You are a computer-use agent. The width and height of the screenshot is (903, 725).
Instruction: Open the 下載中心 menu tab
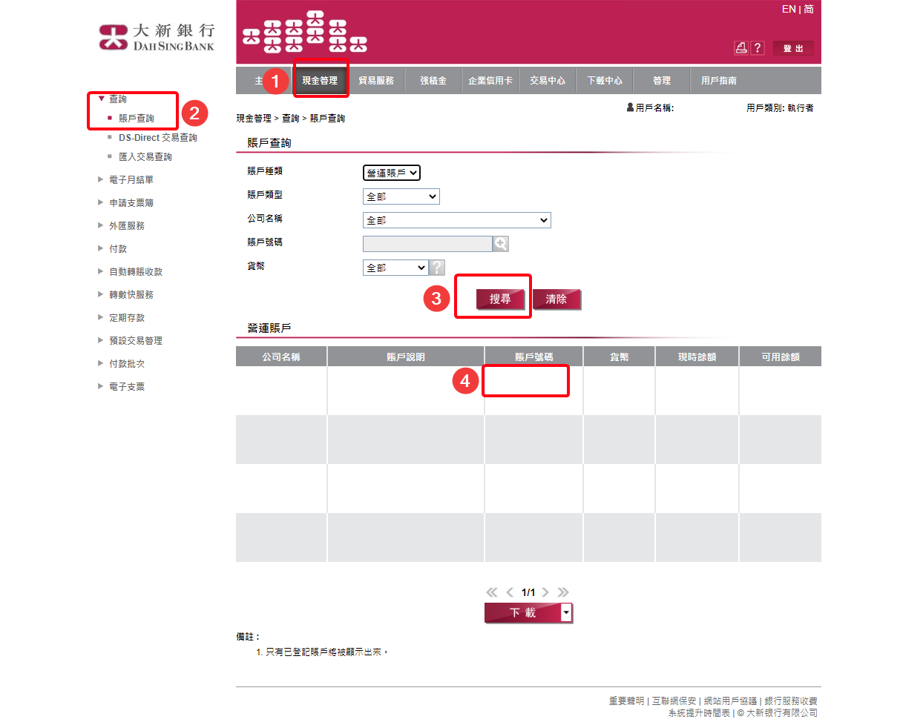coord(604,81)
